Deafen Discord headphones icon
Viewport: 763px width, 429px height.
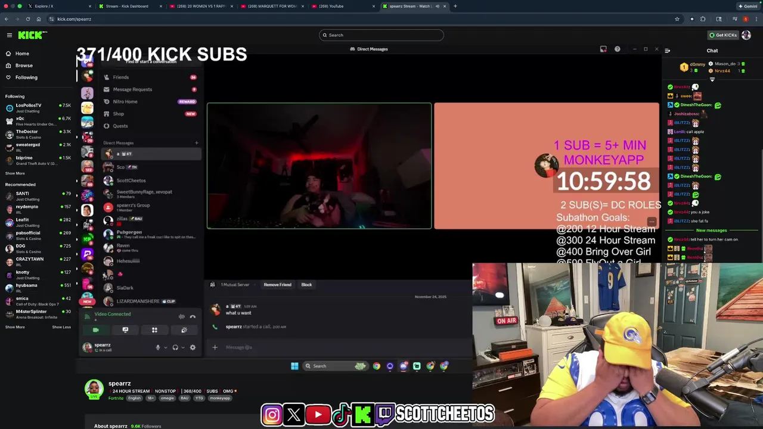click(x=175, y=347)
